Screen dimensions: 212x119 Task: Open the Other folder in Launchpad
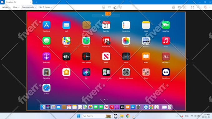[x=146, y=72]
